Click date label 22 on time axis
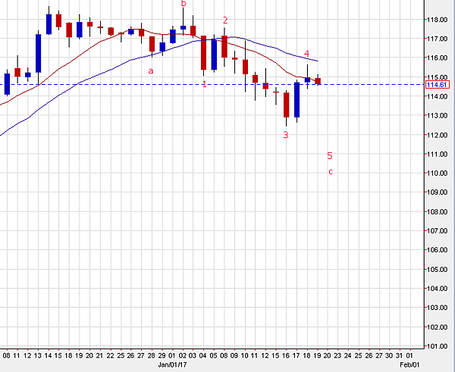This screenshot has height=372, width=455. [110, 355]
